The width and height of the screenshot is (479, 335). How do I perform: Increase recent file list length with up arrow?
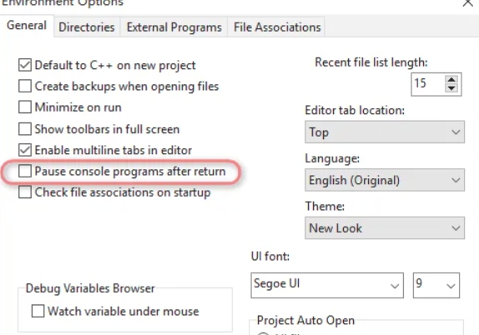[x=451, y=79]
